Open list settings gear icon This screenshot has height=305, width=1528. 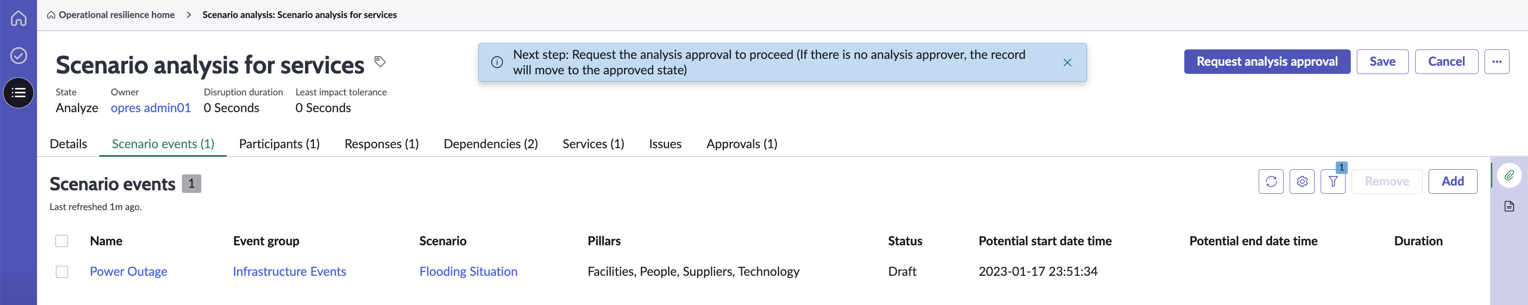[1301, 182]
